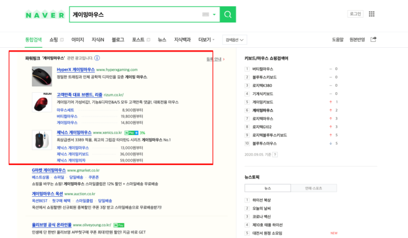Click 대전서 원정 소모임 news topic
Screen dimensions: 408x238
pyautogui.click(x=267, y=233)
